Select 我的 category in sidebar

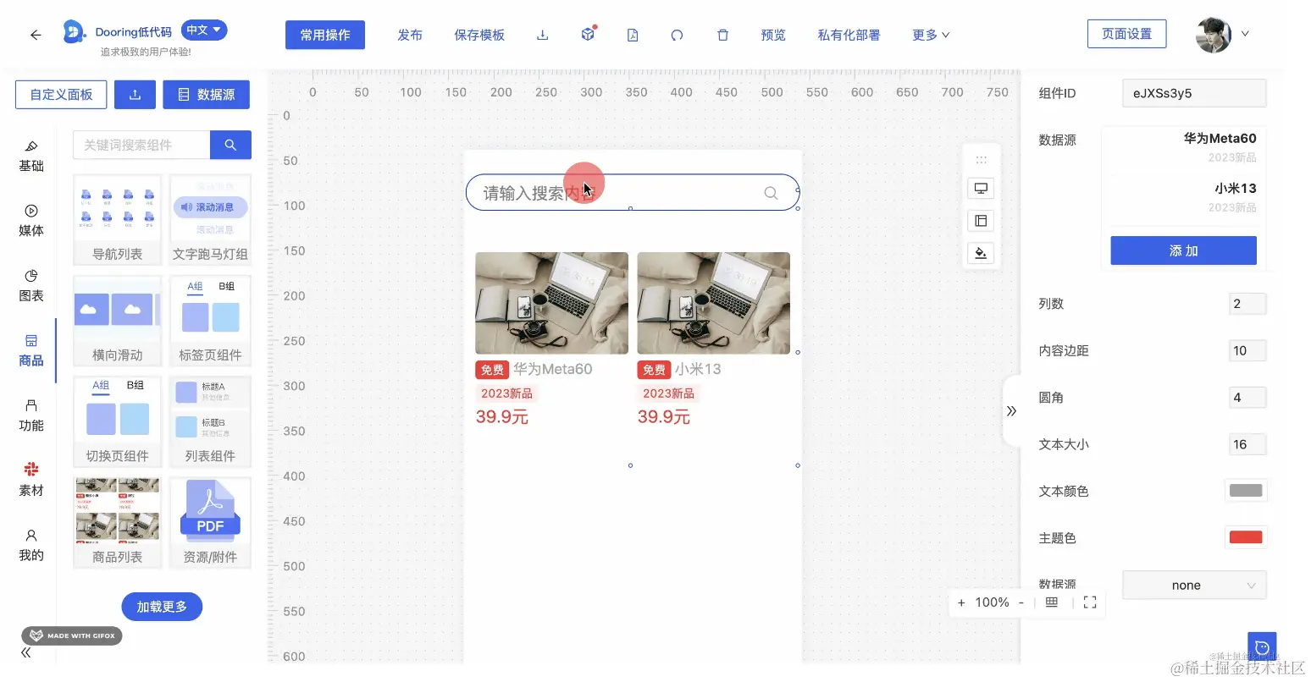pos(31,545)
